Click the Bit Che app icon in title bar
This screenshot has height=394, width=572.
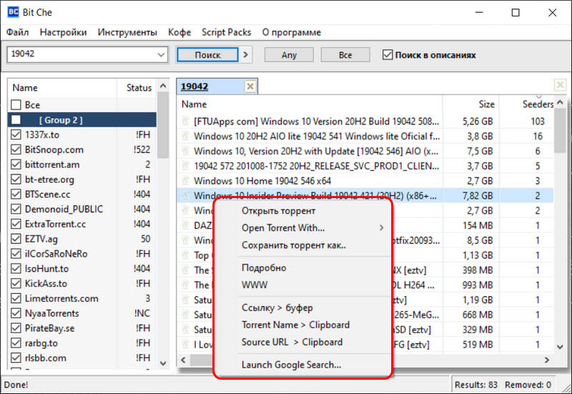(x=13, y=11)
